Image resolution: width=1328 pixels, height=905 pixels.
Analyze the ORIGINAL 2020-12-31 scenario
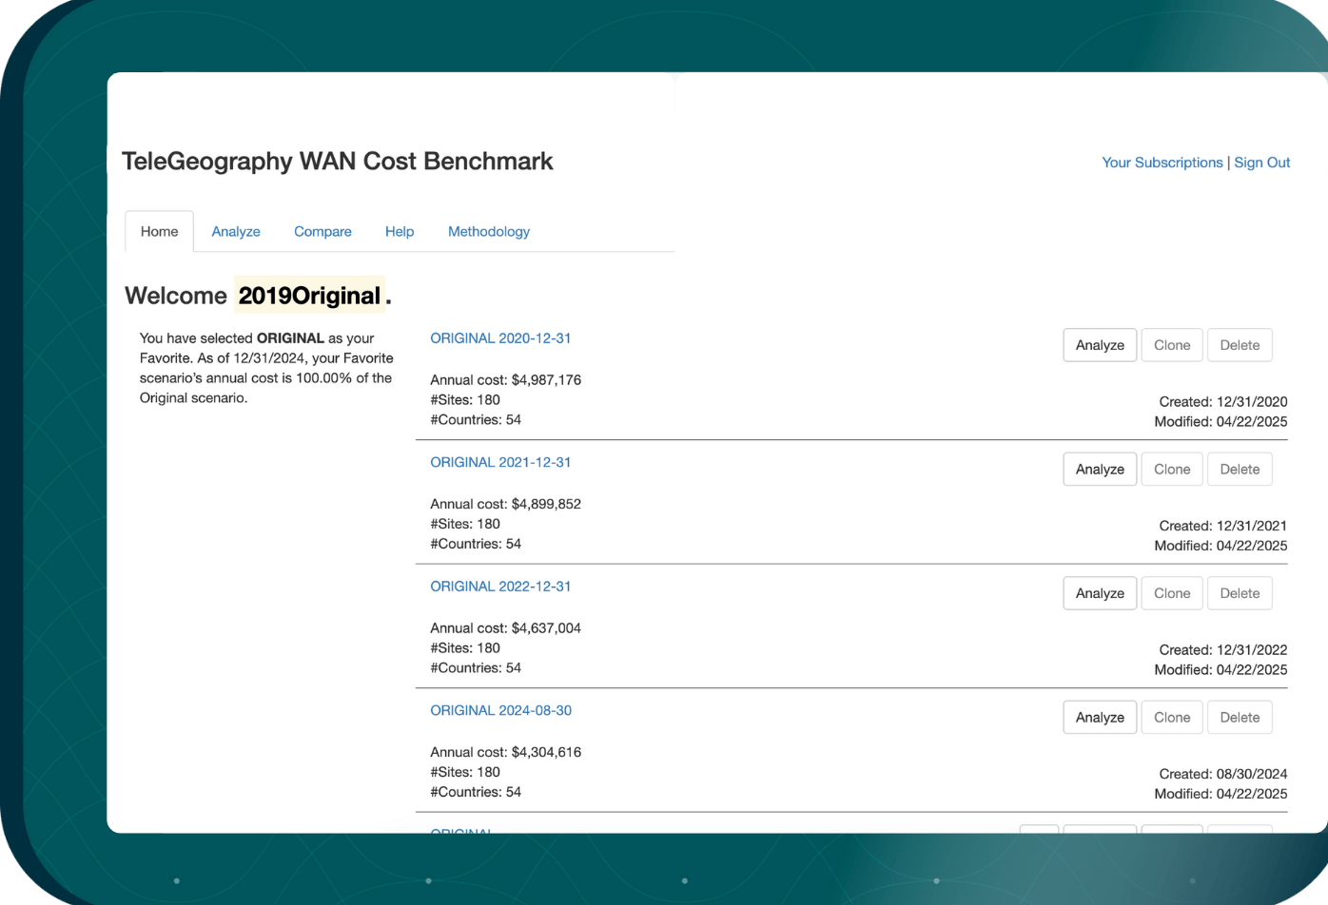(1099, 345)
